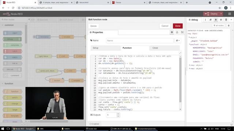Switch to the fatura.html browser tab
Viewport: 234px width, 131px height.
[93, 3]
